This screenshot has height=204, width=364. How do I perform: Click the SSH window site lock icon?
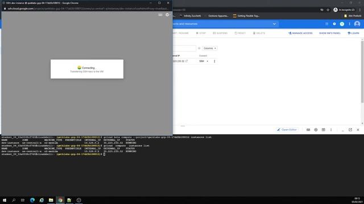(x=5, y=8)
